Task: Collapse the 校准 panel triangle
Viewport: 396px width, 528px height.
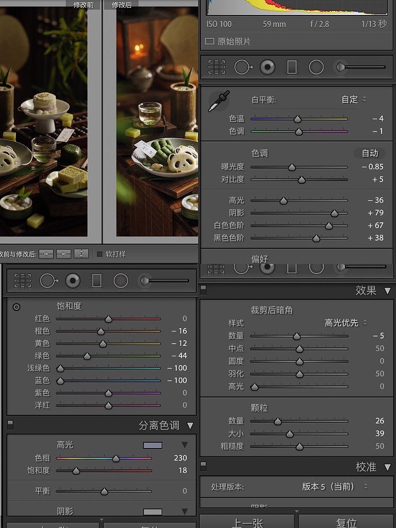Action: coord(388,467)
